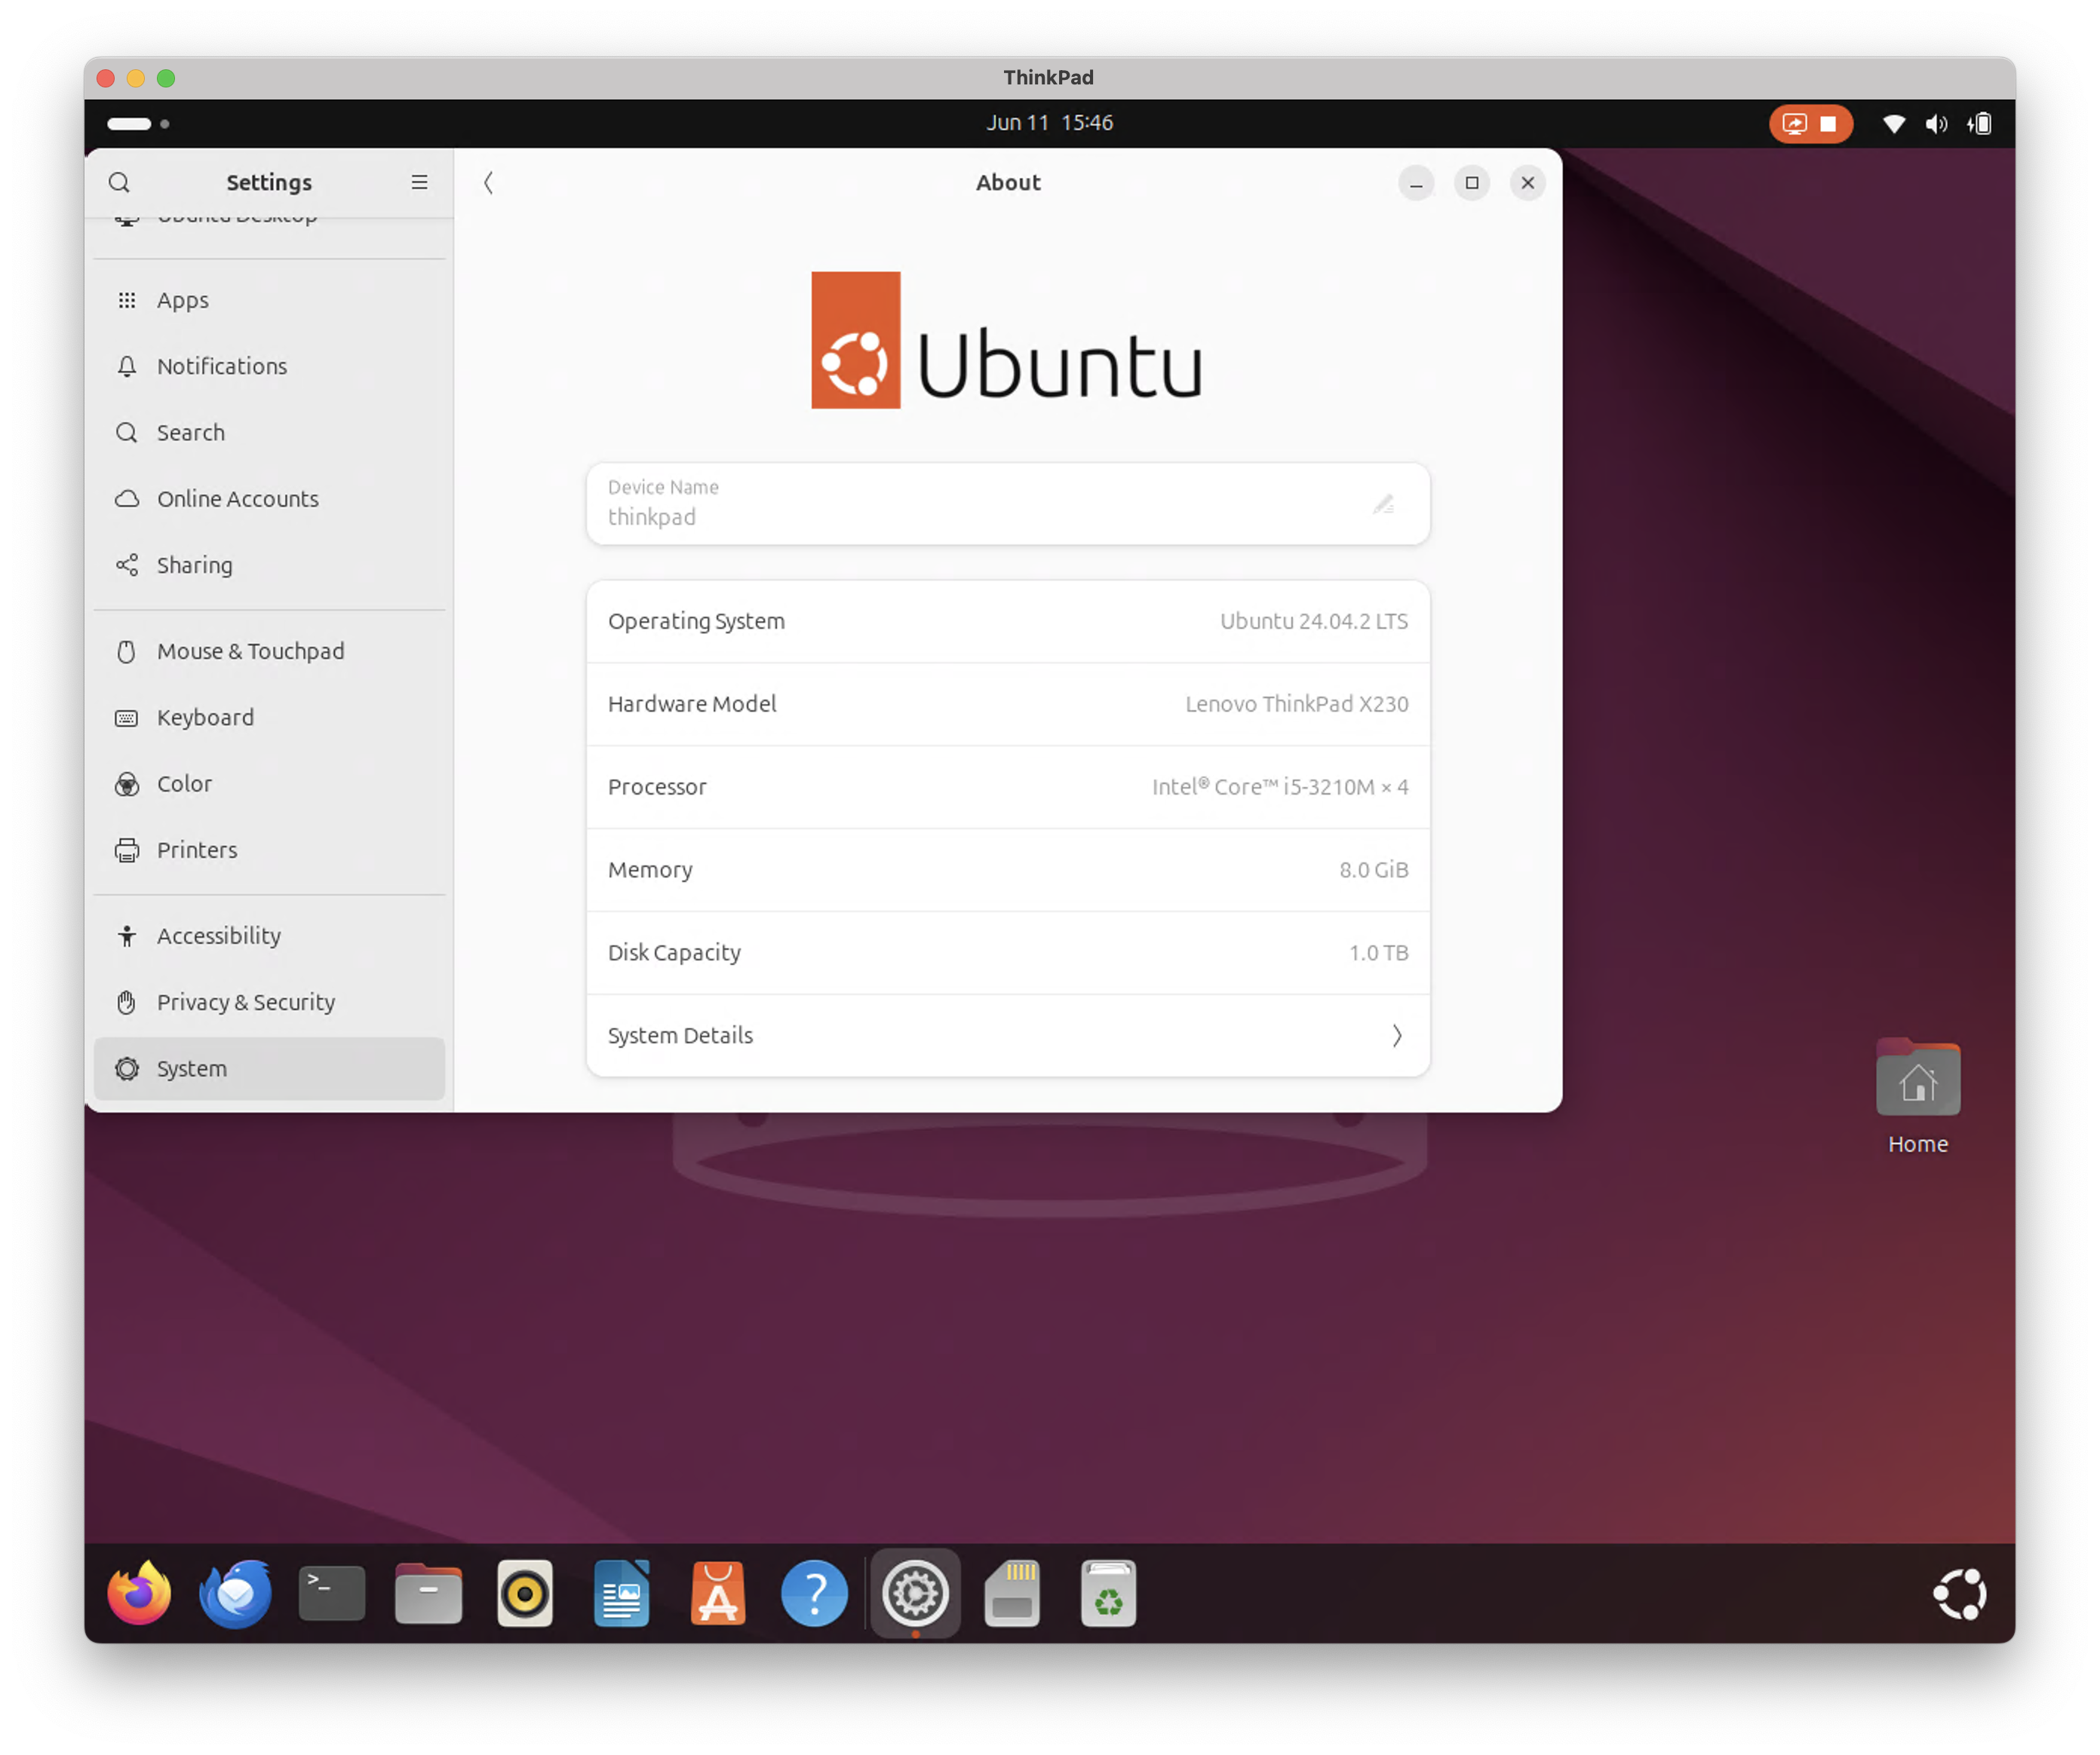The height and width of the screenshot is (1755, 2100).
Task: Open Online Accounts settings
Action: [237, 499]
